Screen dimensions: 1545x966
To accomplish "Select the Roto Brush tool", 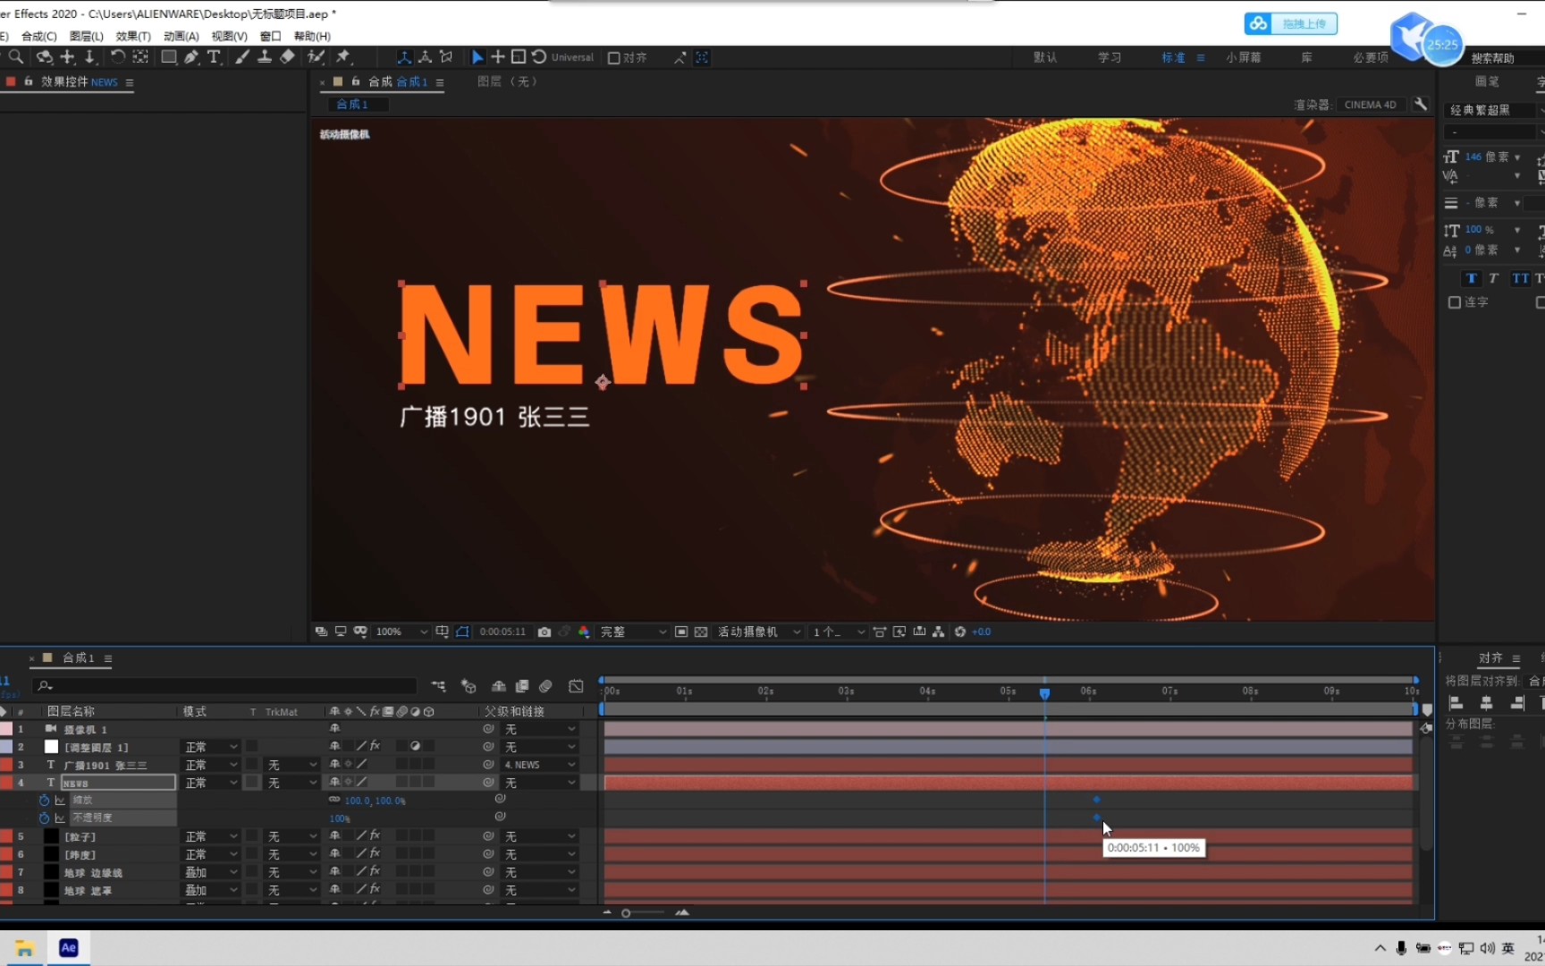I will 316,57.
